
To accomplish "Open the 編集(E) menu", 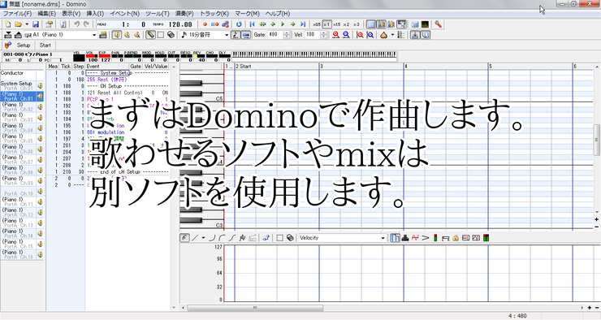I will pos(47,14).
